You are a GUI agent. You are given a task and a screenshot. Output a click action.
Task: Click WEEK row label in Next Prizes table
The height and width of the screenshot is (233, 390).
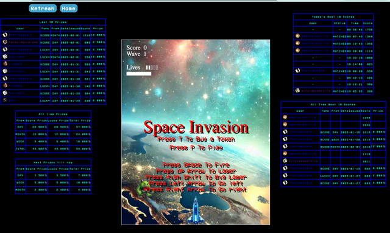point(20,183)
